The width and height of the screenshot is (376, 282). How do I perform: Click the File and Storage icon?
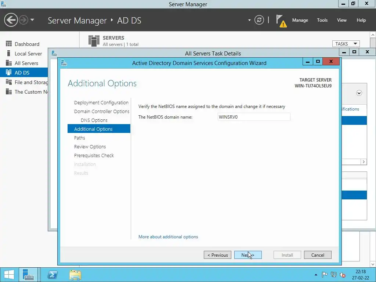[x=9, y=82]
